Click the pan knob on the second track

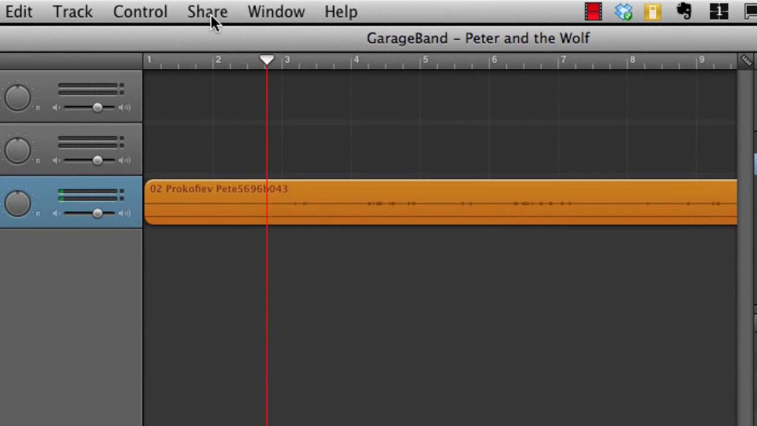(18, 150)
